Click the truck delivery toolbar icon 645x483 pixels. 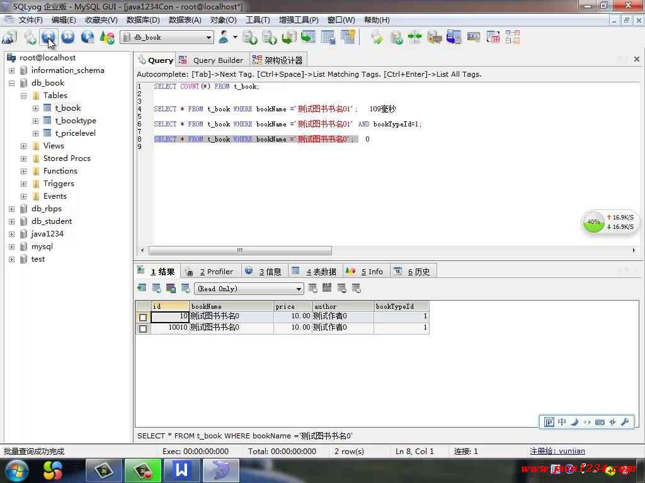435,37
